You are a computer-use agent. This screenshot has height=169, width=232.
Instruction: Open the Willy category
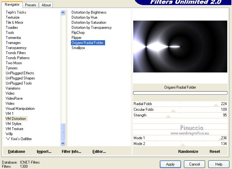tap(9, 134)
